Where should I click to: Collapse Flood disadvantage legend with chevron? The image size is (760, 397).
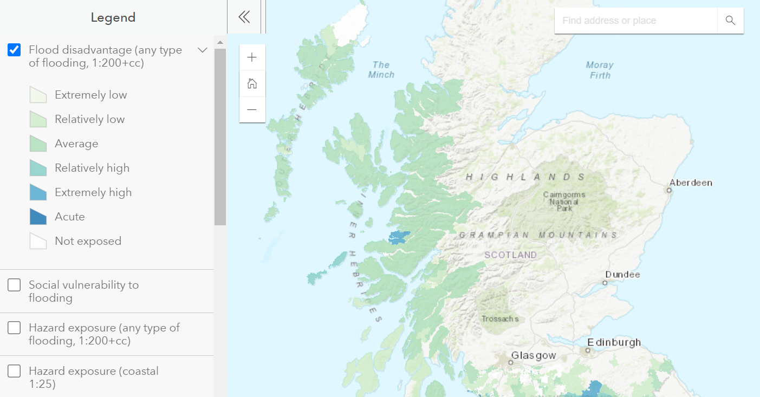pyautogui.click(x=203, y=50)
